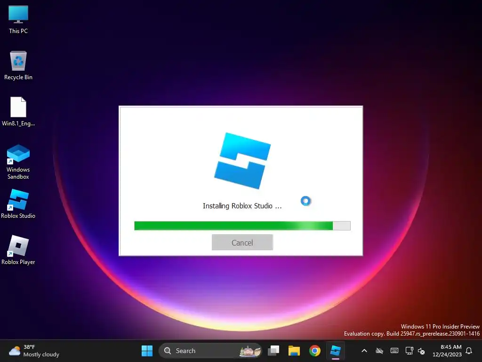
Task: Select the Windows Sandbox shortcut
Action: point(18,162)
